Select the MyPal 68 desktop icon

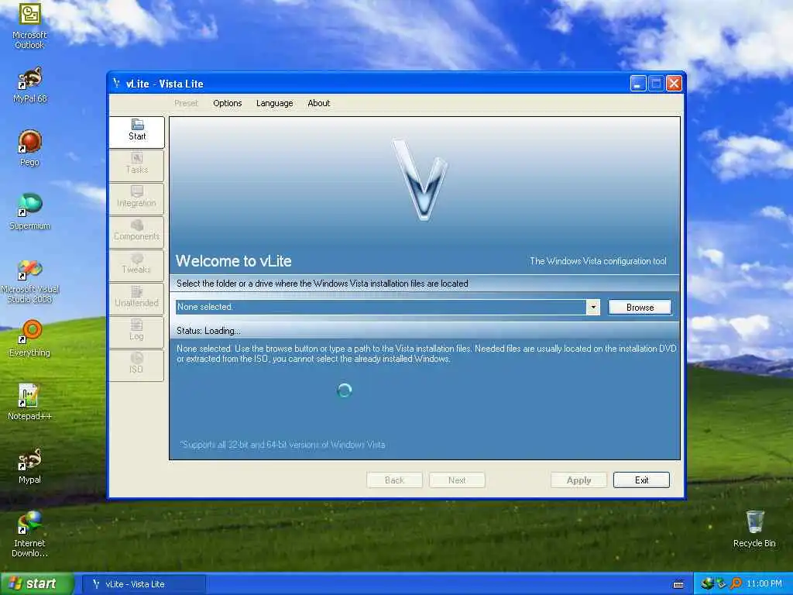30,85
